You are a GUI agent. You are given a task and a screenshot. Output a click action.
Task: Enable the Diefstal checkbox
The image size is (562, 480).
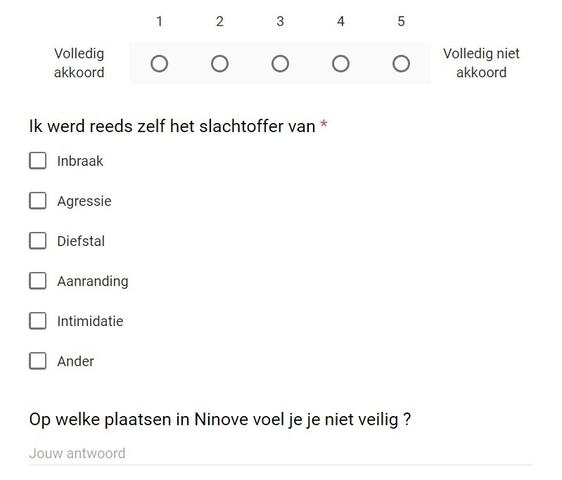click(37, 241)
